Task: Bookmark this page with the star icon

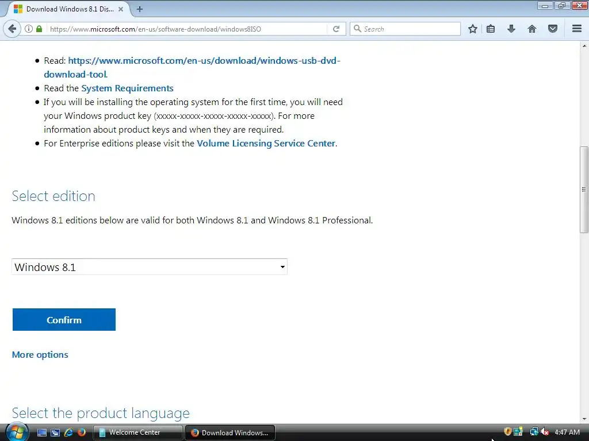Action: [x=473, y=29]
